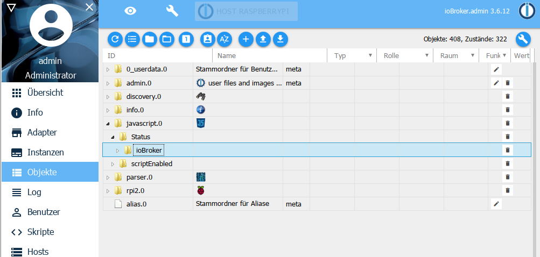
Task: Collapse the Status folder
Action: [x=113, y=137]
